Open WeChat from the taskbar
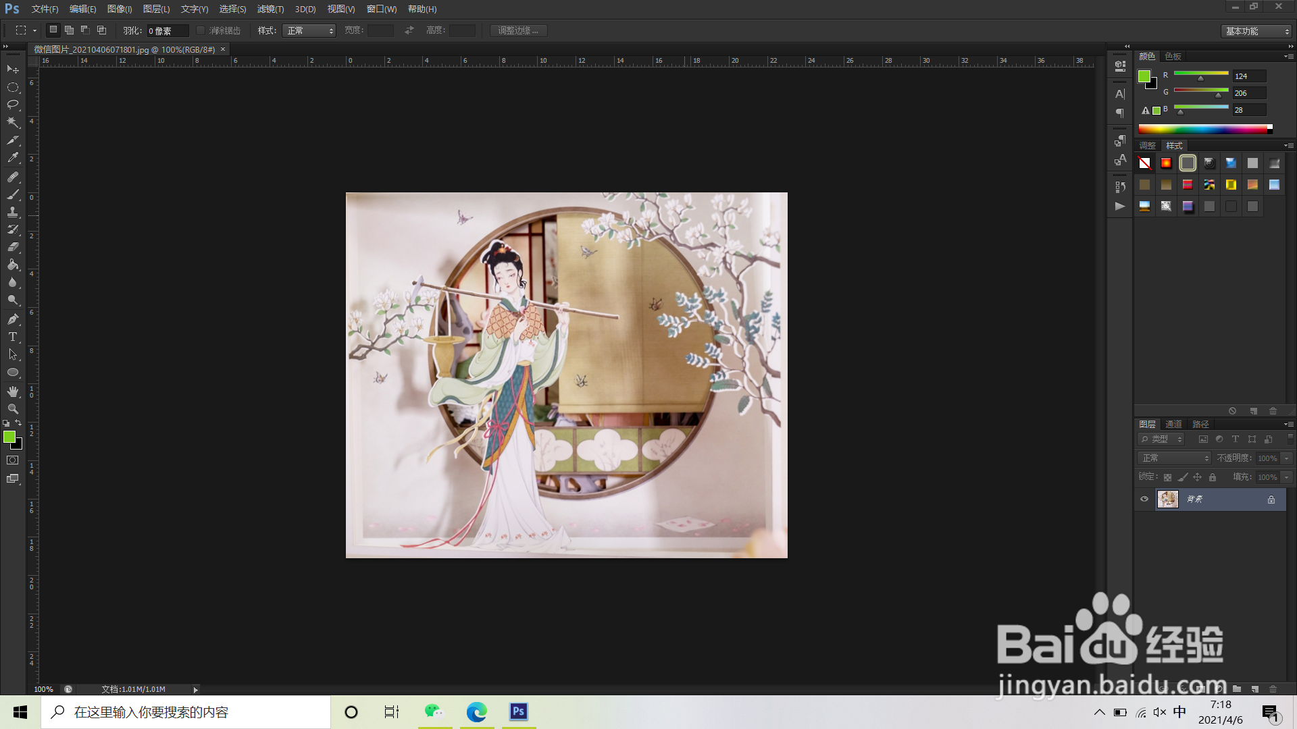This screenshot has height=729, width=1297. click(434, 712)
